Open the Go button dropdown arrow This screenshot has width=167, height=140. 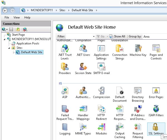pyautogui.click(x=107, y=37)
